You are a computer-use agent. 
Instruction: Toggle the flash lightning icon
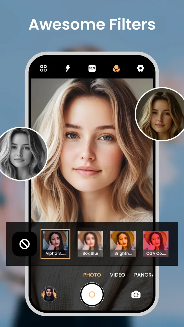point(68,68)
